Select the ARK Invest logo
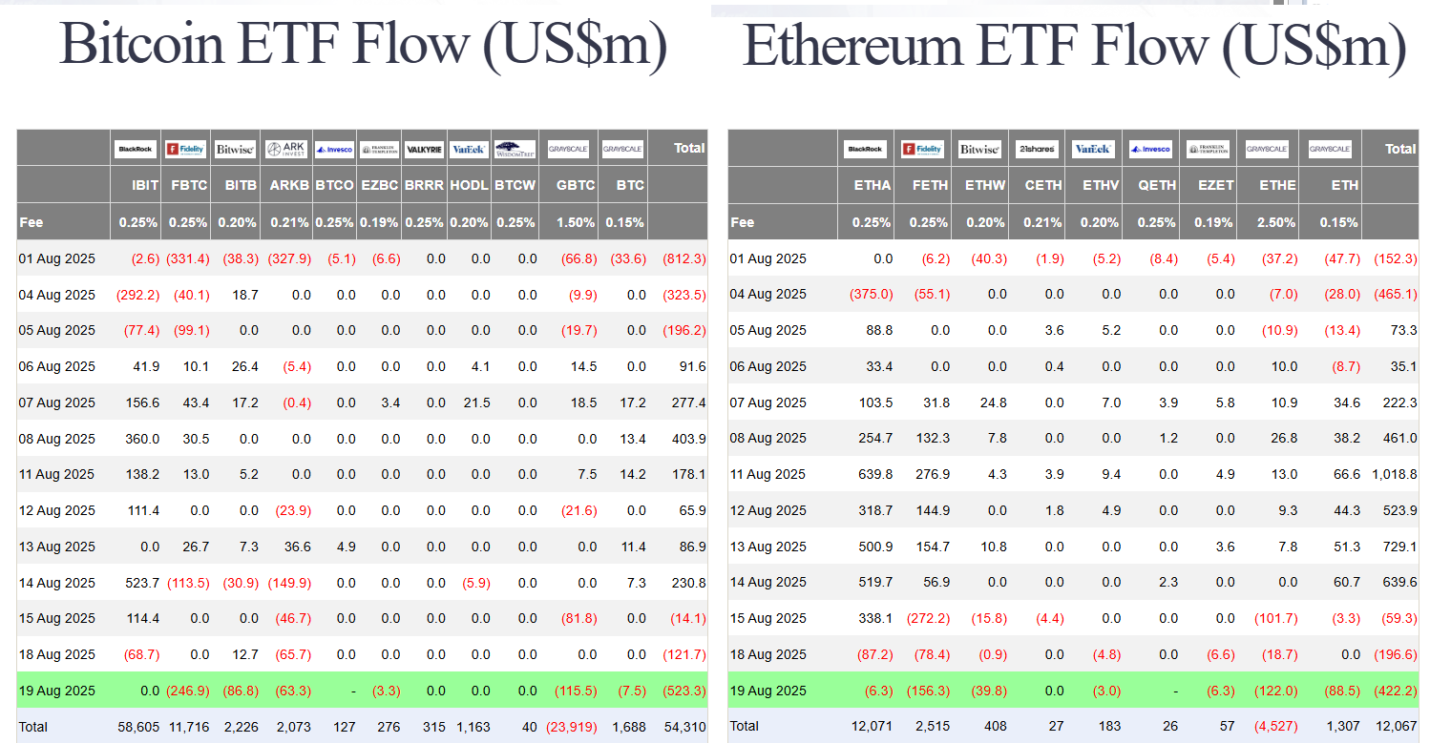 [285, 149]
